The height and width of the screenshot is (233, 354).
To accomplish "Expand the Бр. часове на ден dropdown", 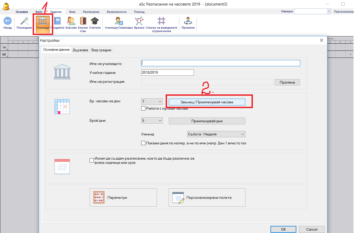I will click(152, 102).
